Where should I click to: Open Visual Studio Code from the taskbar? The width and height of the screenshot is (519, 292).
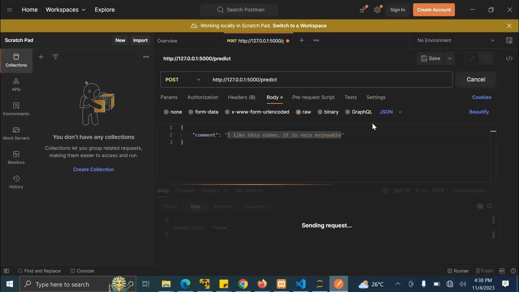pos(300,284)
